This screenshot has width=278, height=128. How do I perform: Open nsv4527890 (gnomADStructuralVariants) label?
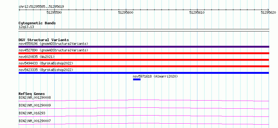pyautogui.click(x=53, y=50)
